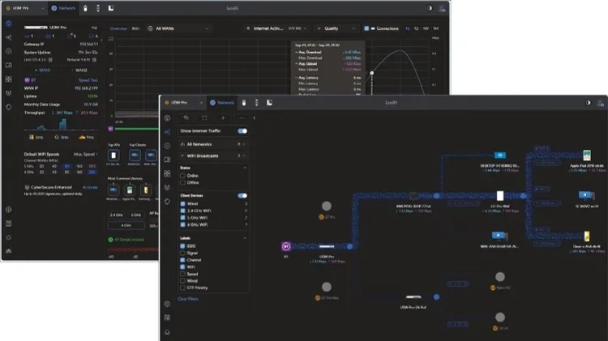Select the Apple iPad client icon
The width and height of the screenshot is (608, 341).
[x=583, y=155]
